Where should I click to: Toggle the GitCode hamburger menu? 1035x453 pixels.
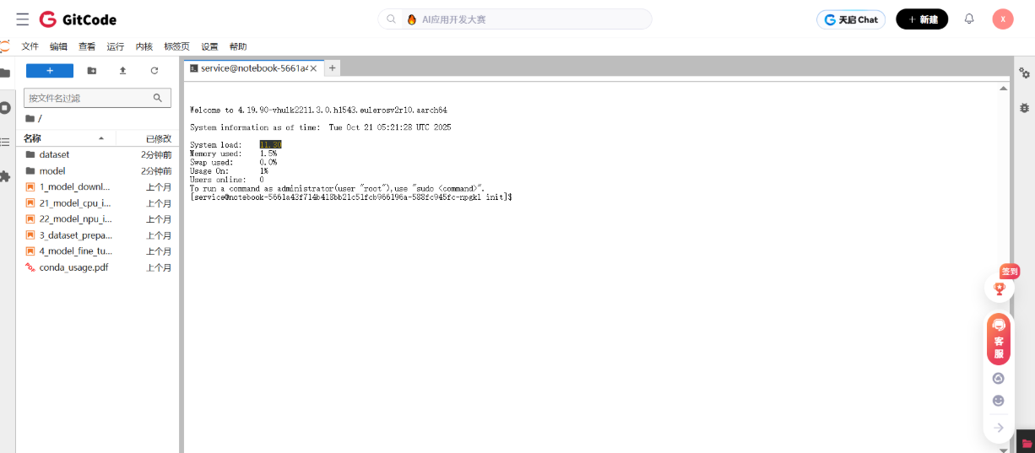click(x=22, y=19)
